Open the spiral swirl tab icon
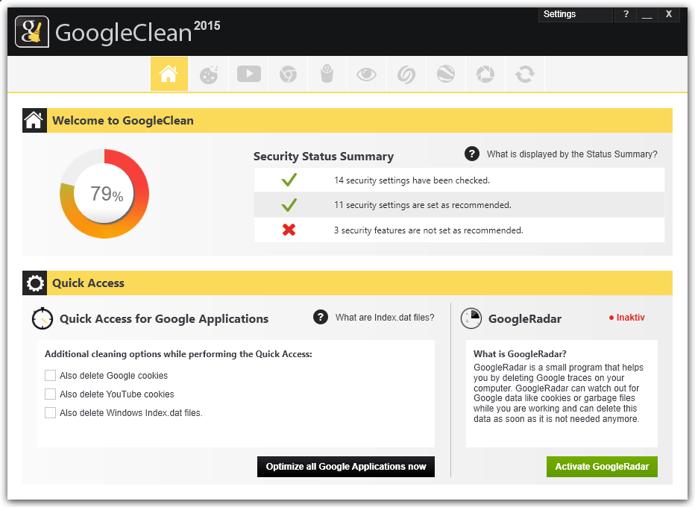Image resolution: width=695 pixels, height=507 pixels. (x=406, y=74)
